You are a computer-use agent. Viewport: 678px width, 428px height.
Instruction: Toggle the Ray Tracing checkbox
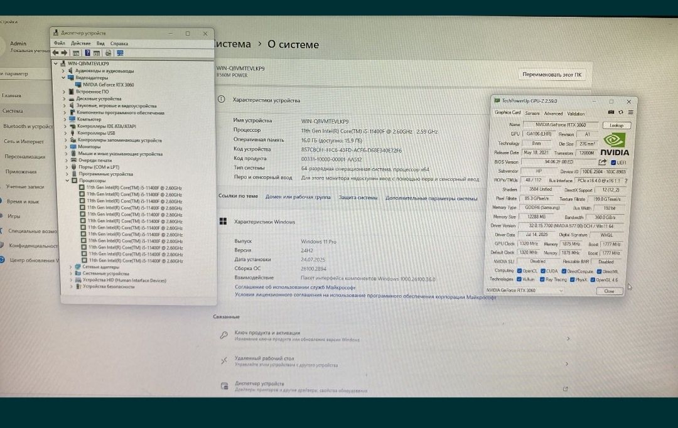[542, 279]
